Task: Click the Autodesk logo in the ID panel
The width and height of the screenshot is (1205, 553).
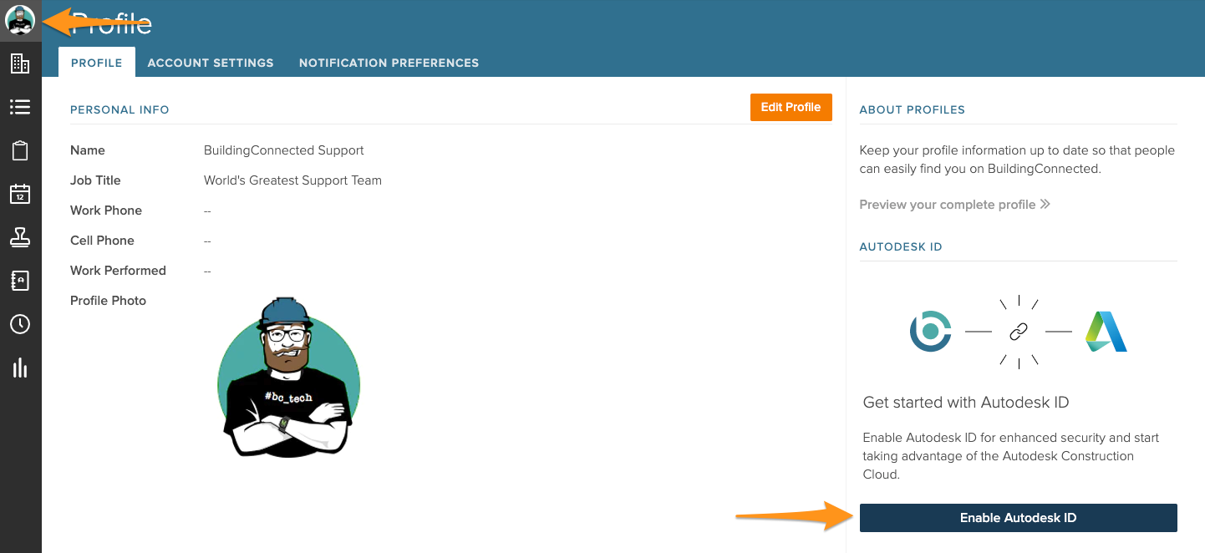Action: pyautogui.click(x=1106, y=332)
